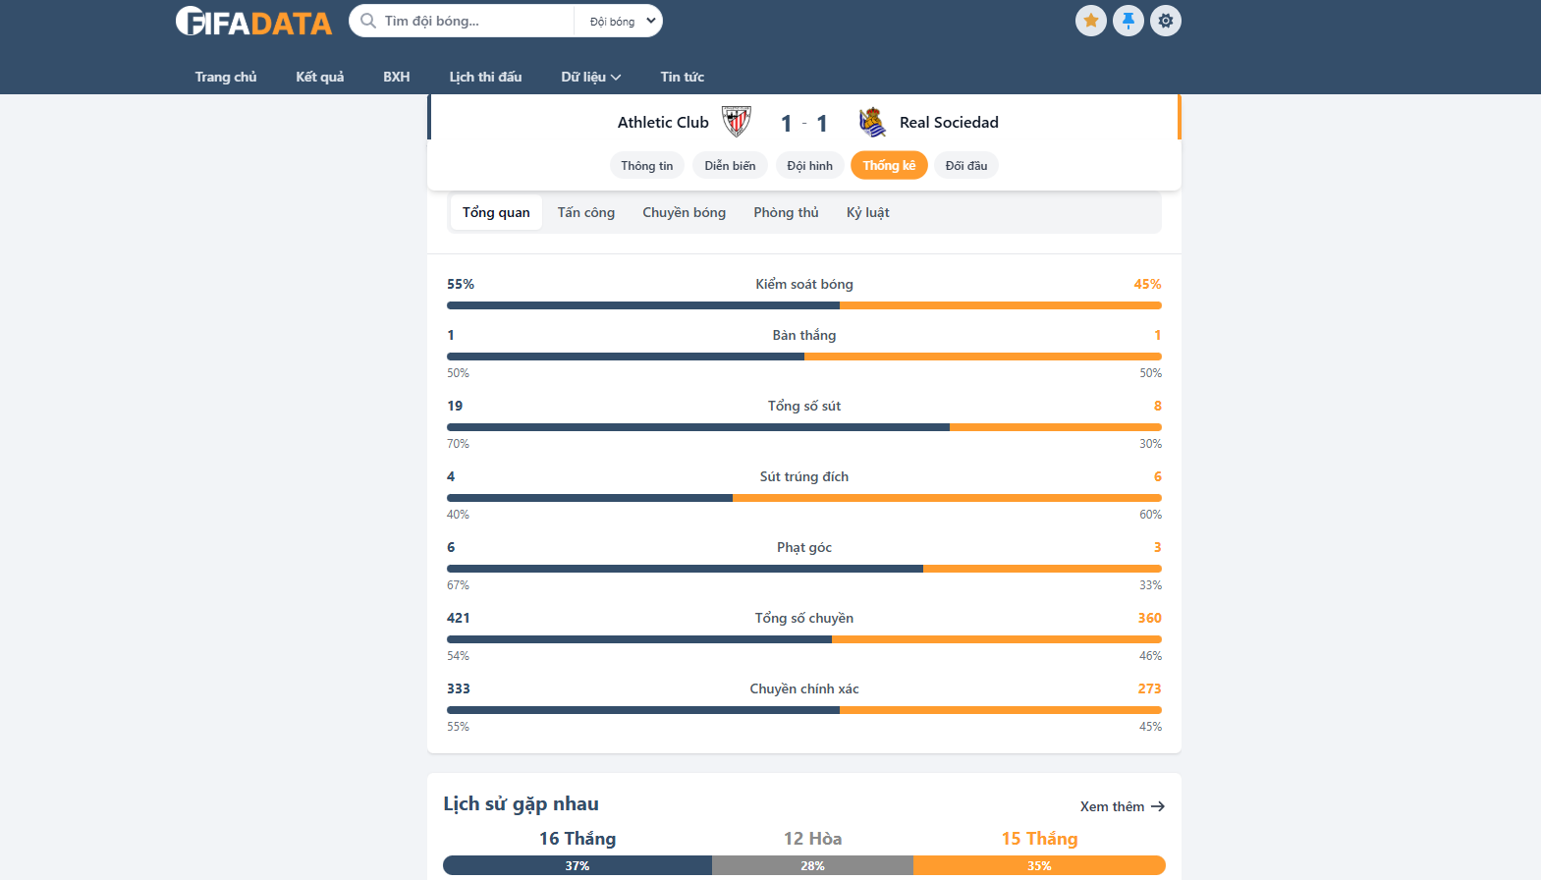This screenshot has width=1541, height=880.
Task: Open the settings gear icon
Action: 1165,21
